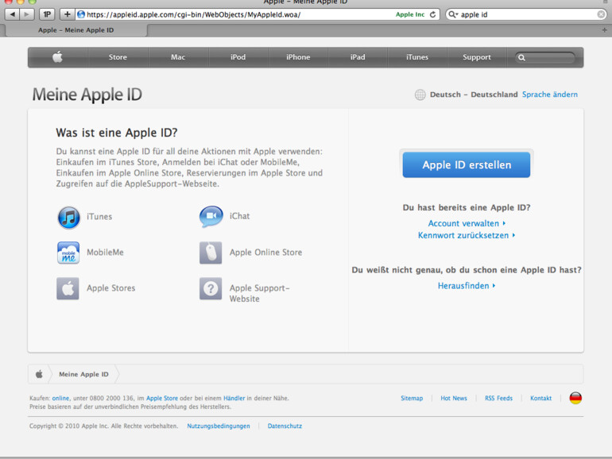Click the Apple website search field
Screen dimensions: 612x459
coord(545,57)
